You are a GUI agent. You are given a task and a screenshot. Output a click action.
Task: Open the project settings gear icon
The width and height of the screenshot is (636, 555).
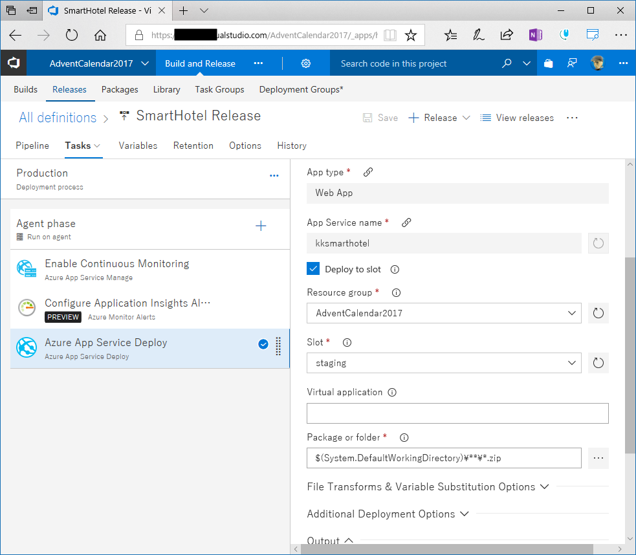(306, 63)
